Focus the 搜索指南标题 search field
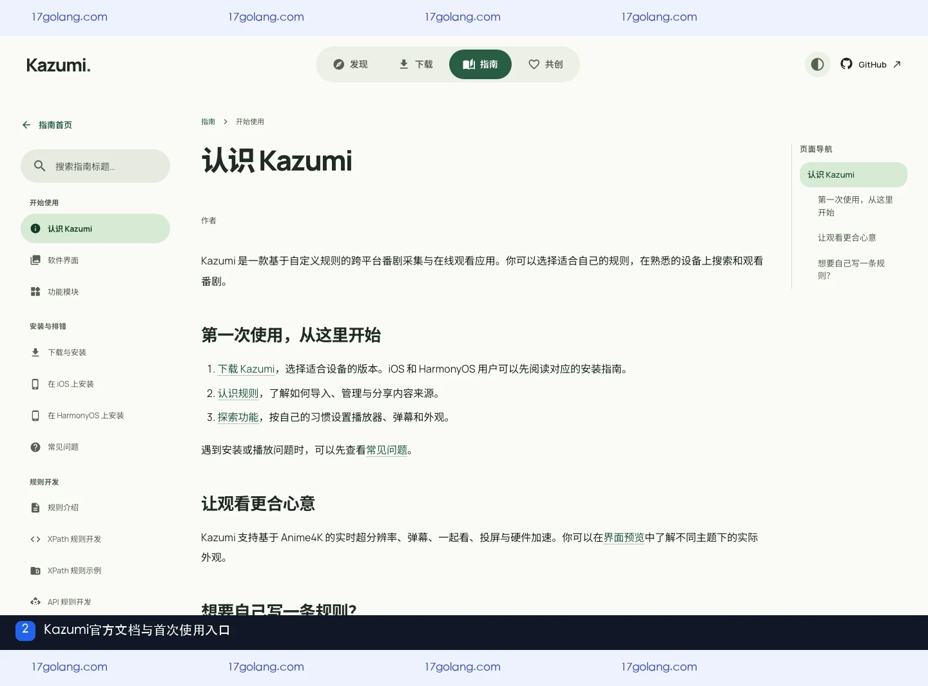928x686 pixels. click(x=95, y=166)
